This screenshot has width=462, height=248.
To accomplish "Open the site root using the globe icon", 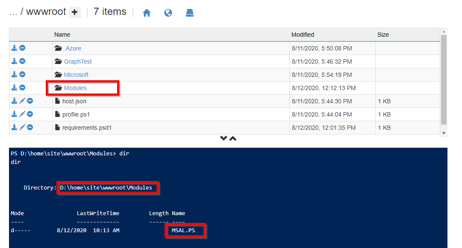I will [168, 13].
